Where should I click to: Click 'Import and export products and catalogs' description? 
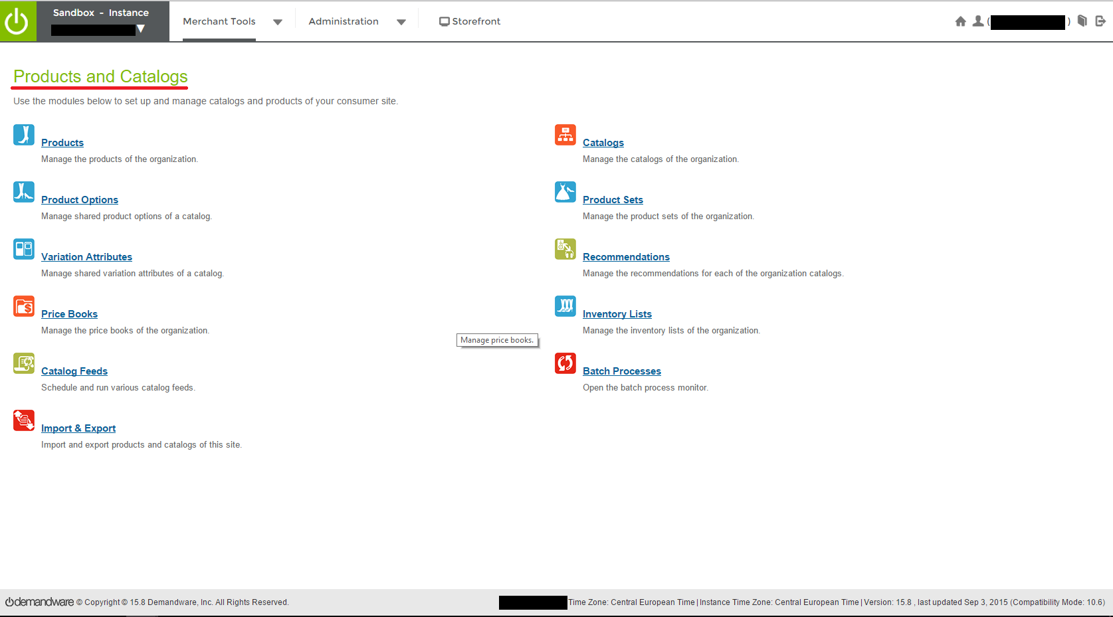coord(142,445)
